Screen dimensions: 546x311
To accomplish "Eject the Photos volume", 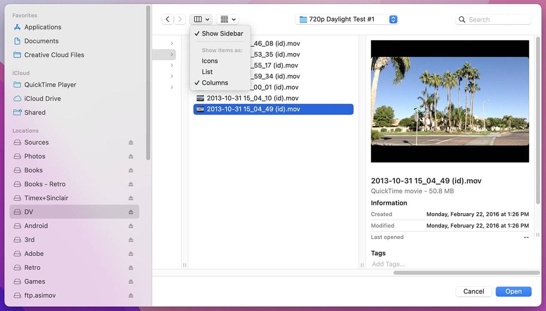I will pyautogui.click(x=131, y=156).
